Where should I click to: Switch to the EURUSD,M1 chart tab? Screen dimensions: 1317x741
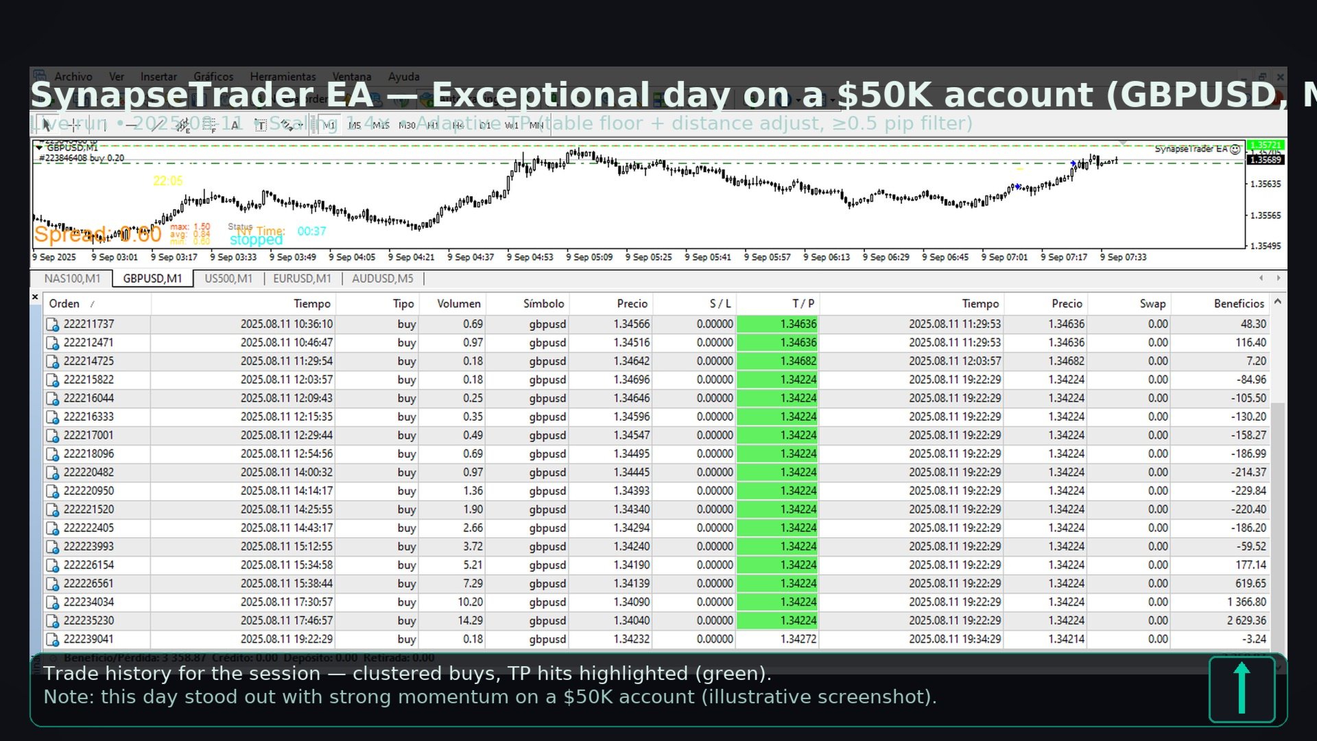(x=302, y=279)
